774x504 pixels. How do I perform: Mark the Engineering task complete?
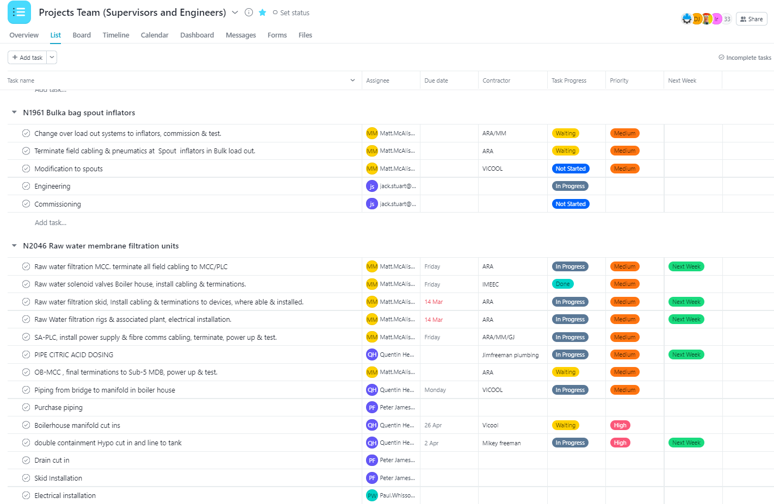pyautogui.click(x=26, y=185)
